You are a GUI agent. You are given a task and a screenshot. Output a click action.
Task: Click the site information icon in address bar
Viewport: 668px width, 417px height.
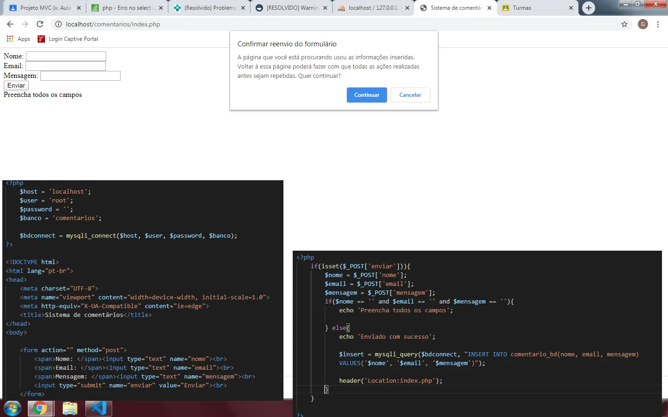coord(58,24)
